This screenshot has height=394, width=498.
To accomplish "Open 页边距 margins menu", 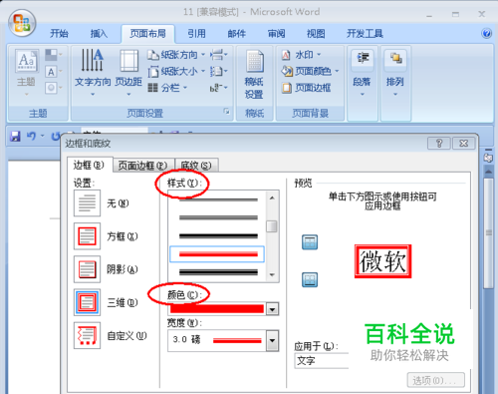I will (128, 73).
